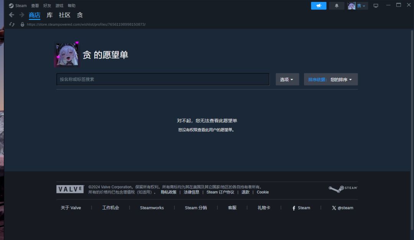Expand the account name dropdown
The image size is (414, 240).
coord(361,5)
